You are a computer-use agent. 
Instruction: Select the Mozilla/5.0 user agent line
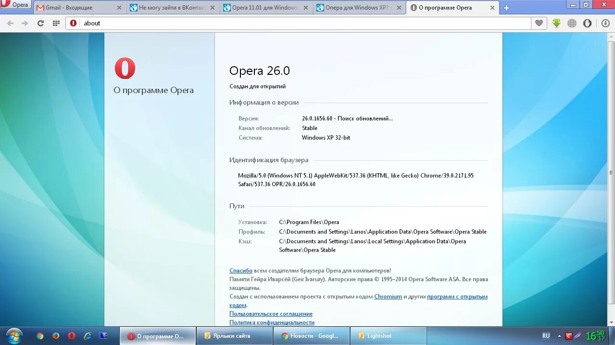(356, 176)
